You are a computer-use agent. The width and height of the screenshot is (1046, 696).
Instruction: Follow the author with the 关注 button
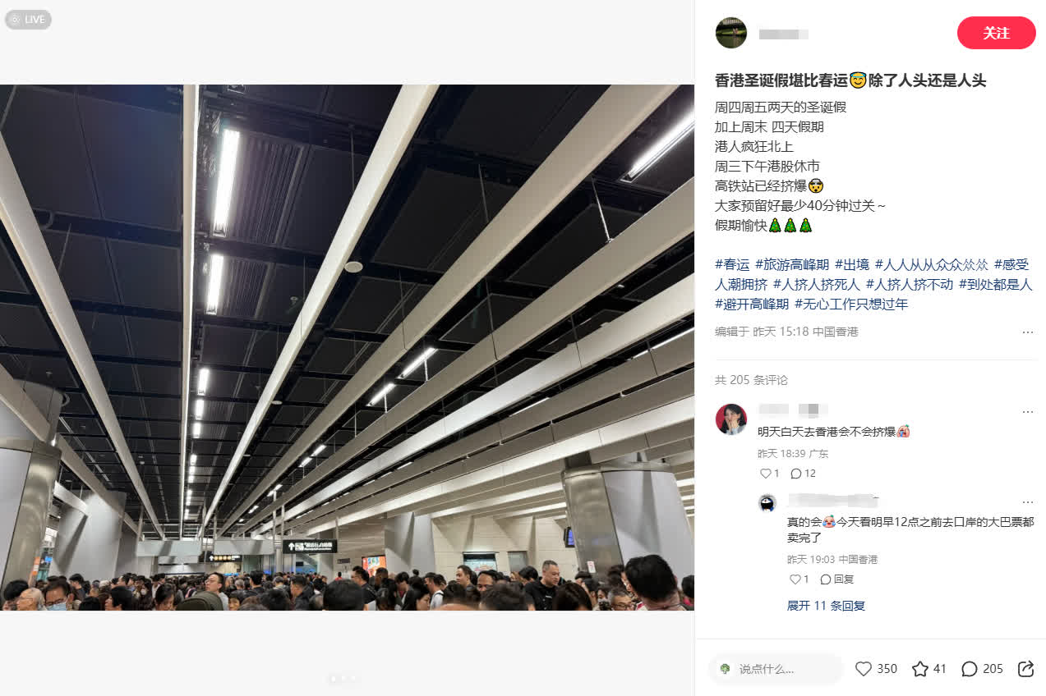point(996,33)
